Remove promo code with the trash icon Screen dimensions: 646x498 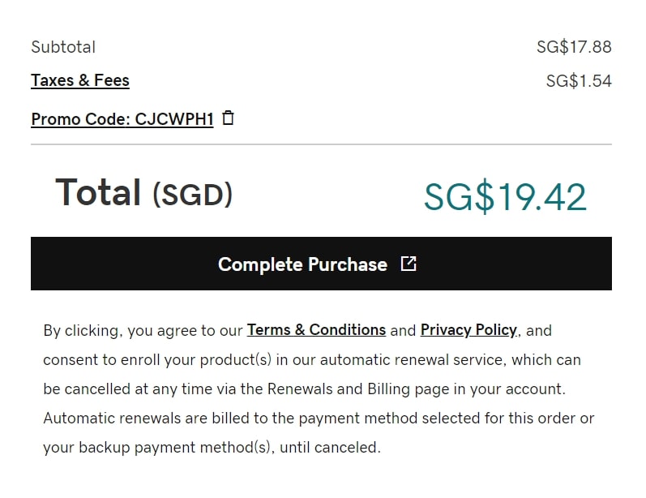click(x=228, y=118)
